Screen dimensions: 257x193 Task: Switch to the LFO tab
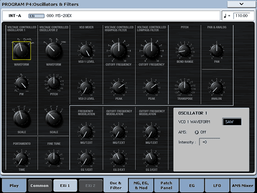coord(217,185)
